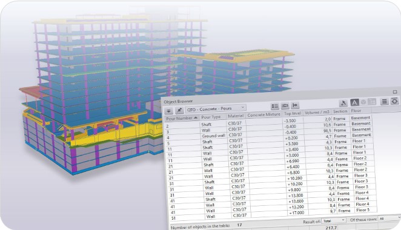Select the top level cell '+13.600'
The image size is (401, 230).
pos(296,201)
